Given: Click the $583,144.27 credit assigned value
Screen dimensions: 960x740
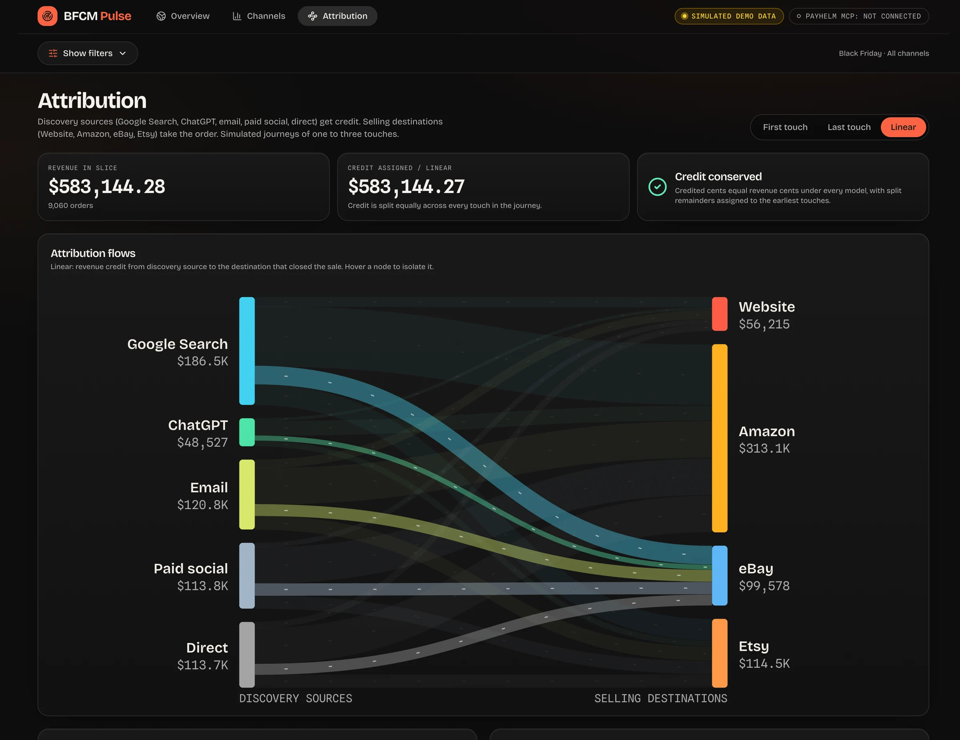Looking at the screenshot, I should pos(406,186).
